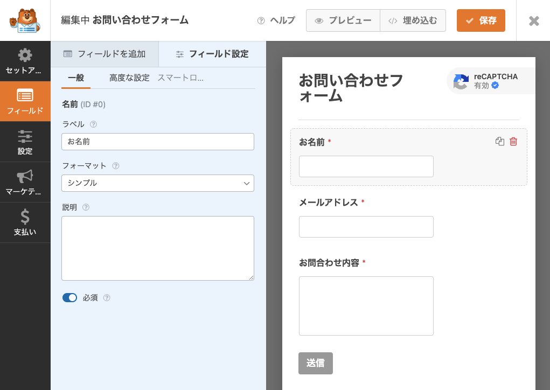Click the form title お問い合わせフォーム in preview

pos(351,88)
